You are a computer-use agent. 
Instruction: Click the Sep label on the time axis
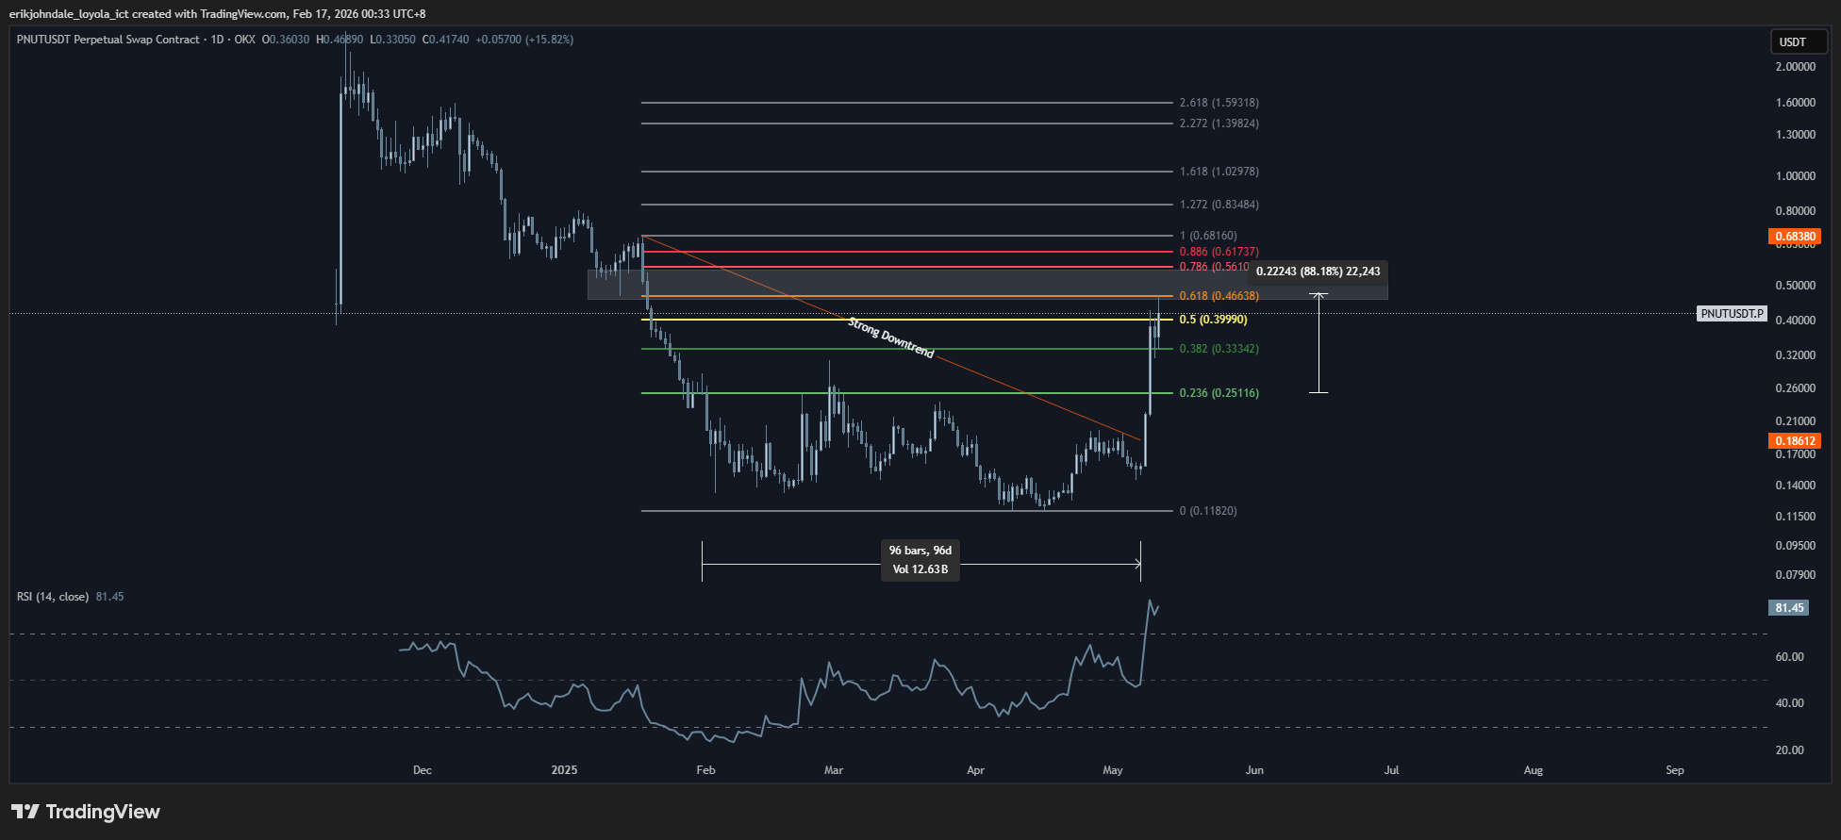click(x=1675, y=770)
